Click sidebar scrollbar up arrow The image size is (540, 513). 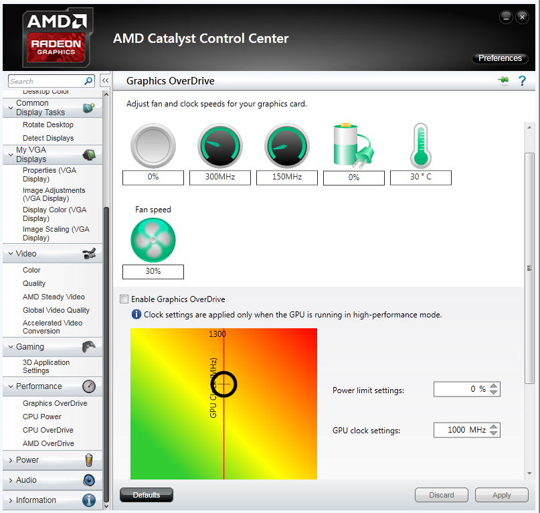click(106, 94)
